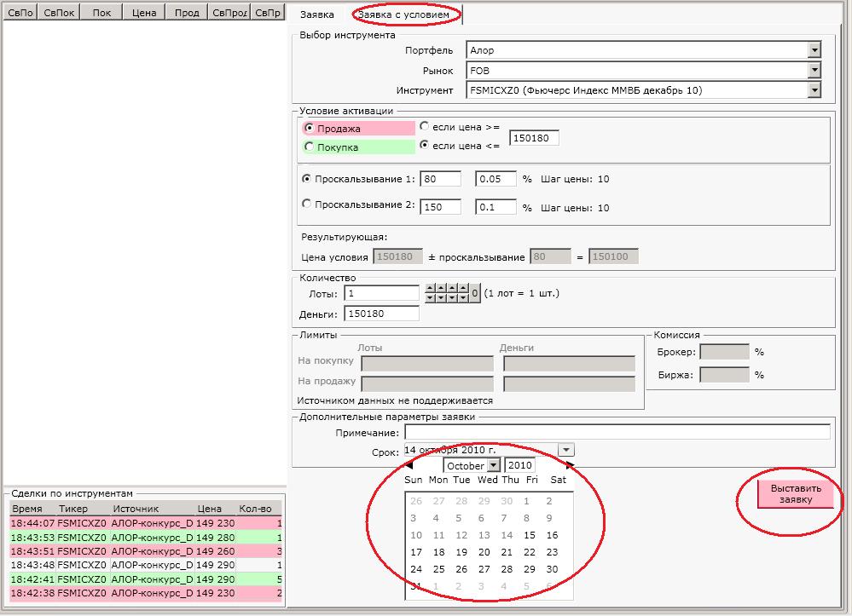Open the Заявка с условием tab
852x616 pixels.
pyautogui.click(x=403, y=14)
